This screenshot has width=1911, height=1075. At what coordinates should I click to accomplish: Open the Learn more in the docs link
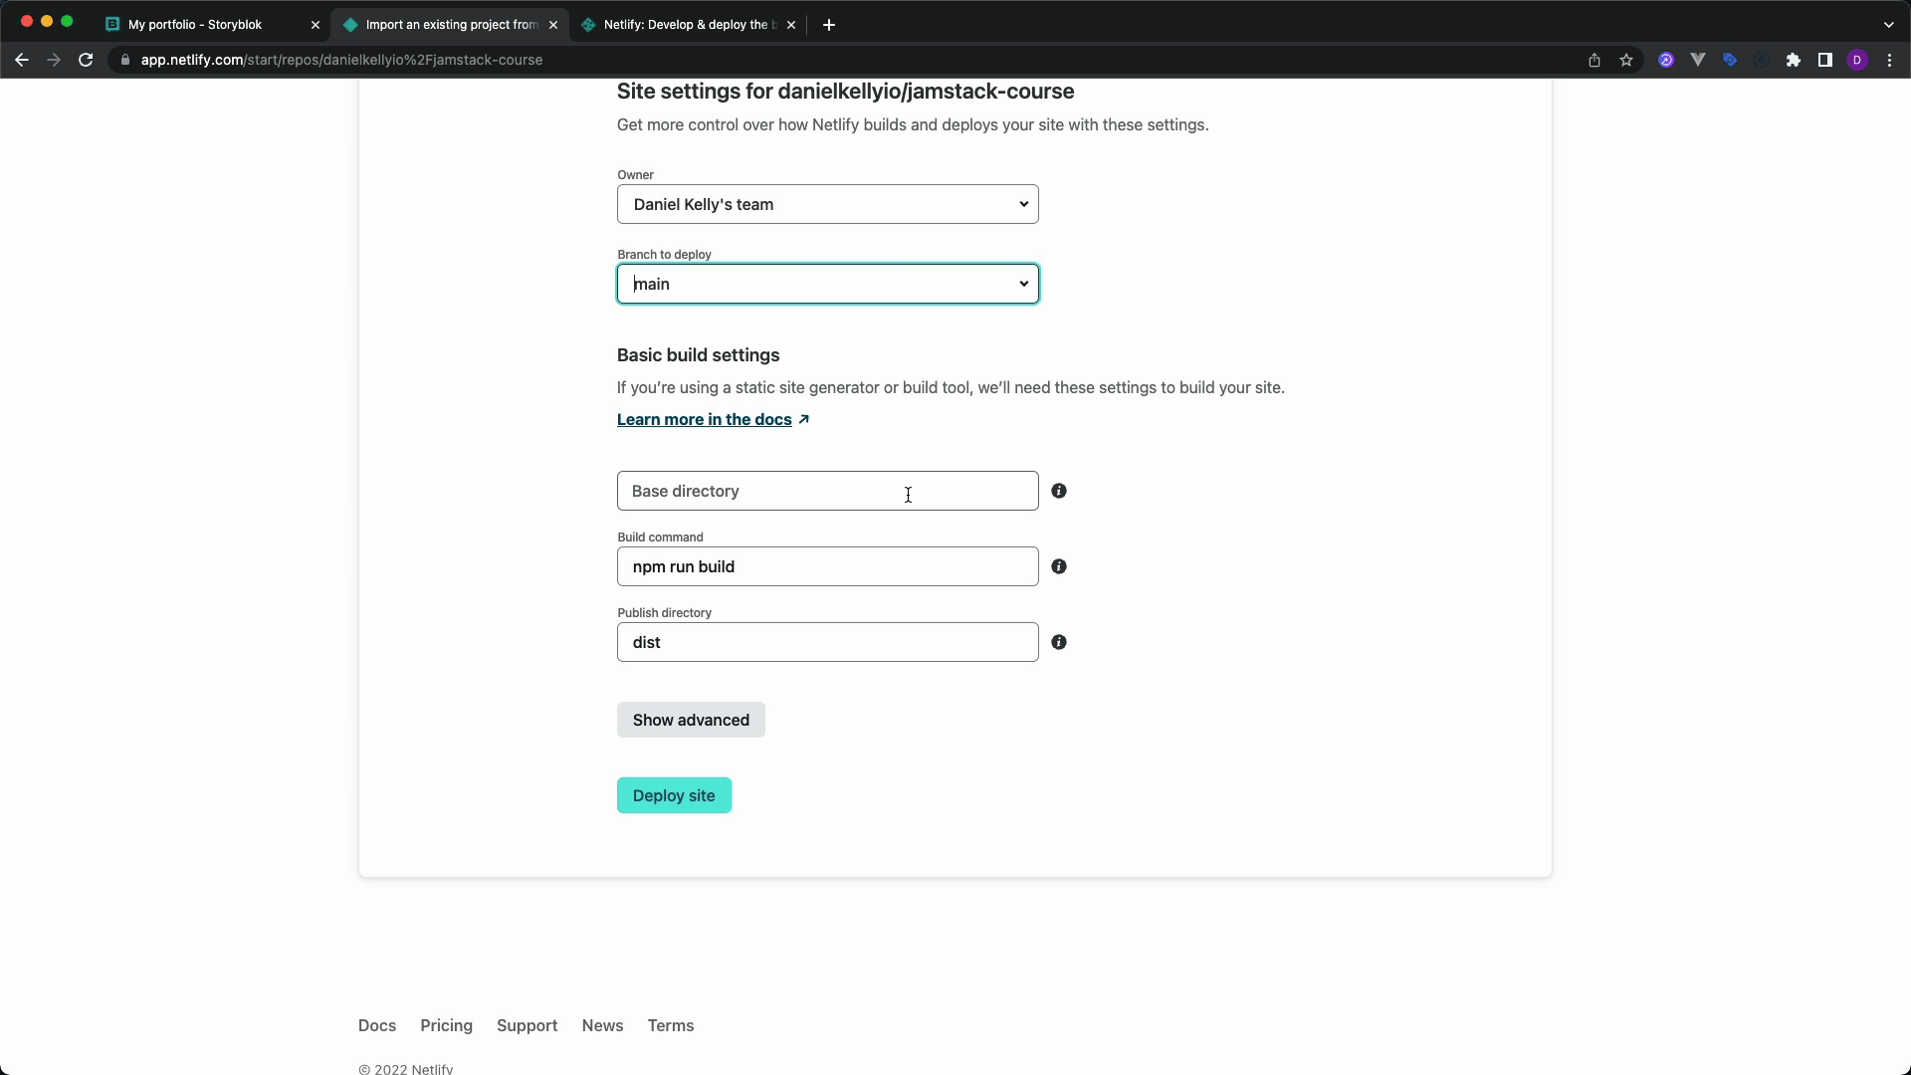713,419
